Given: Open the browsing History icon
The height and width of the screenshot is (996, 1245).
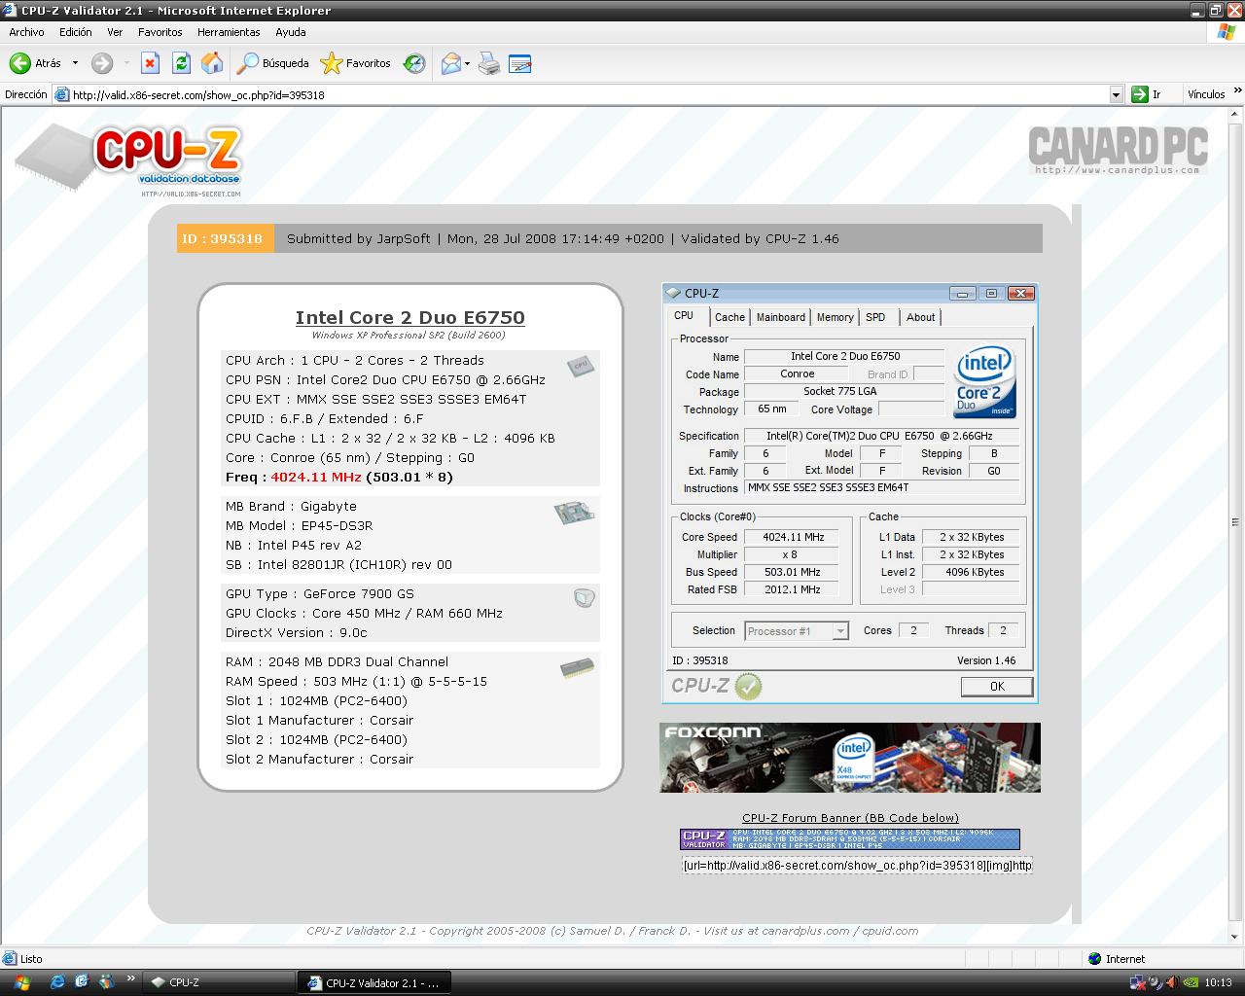Looking at the screenshot, I should click(x=414, y=63).
